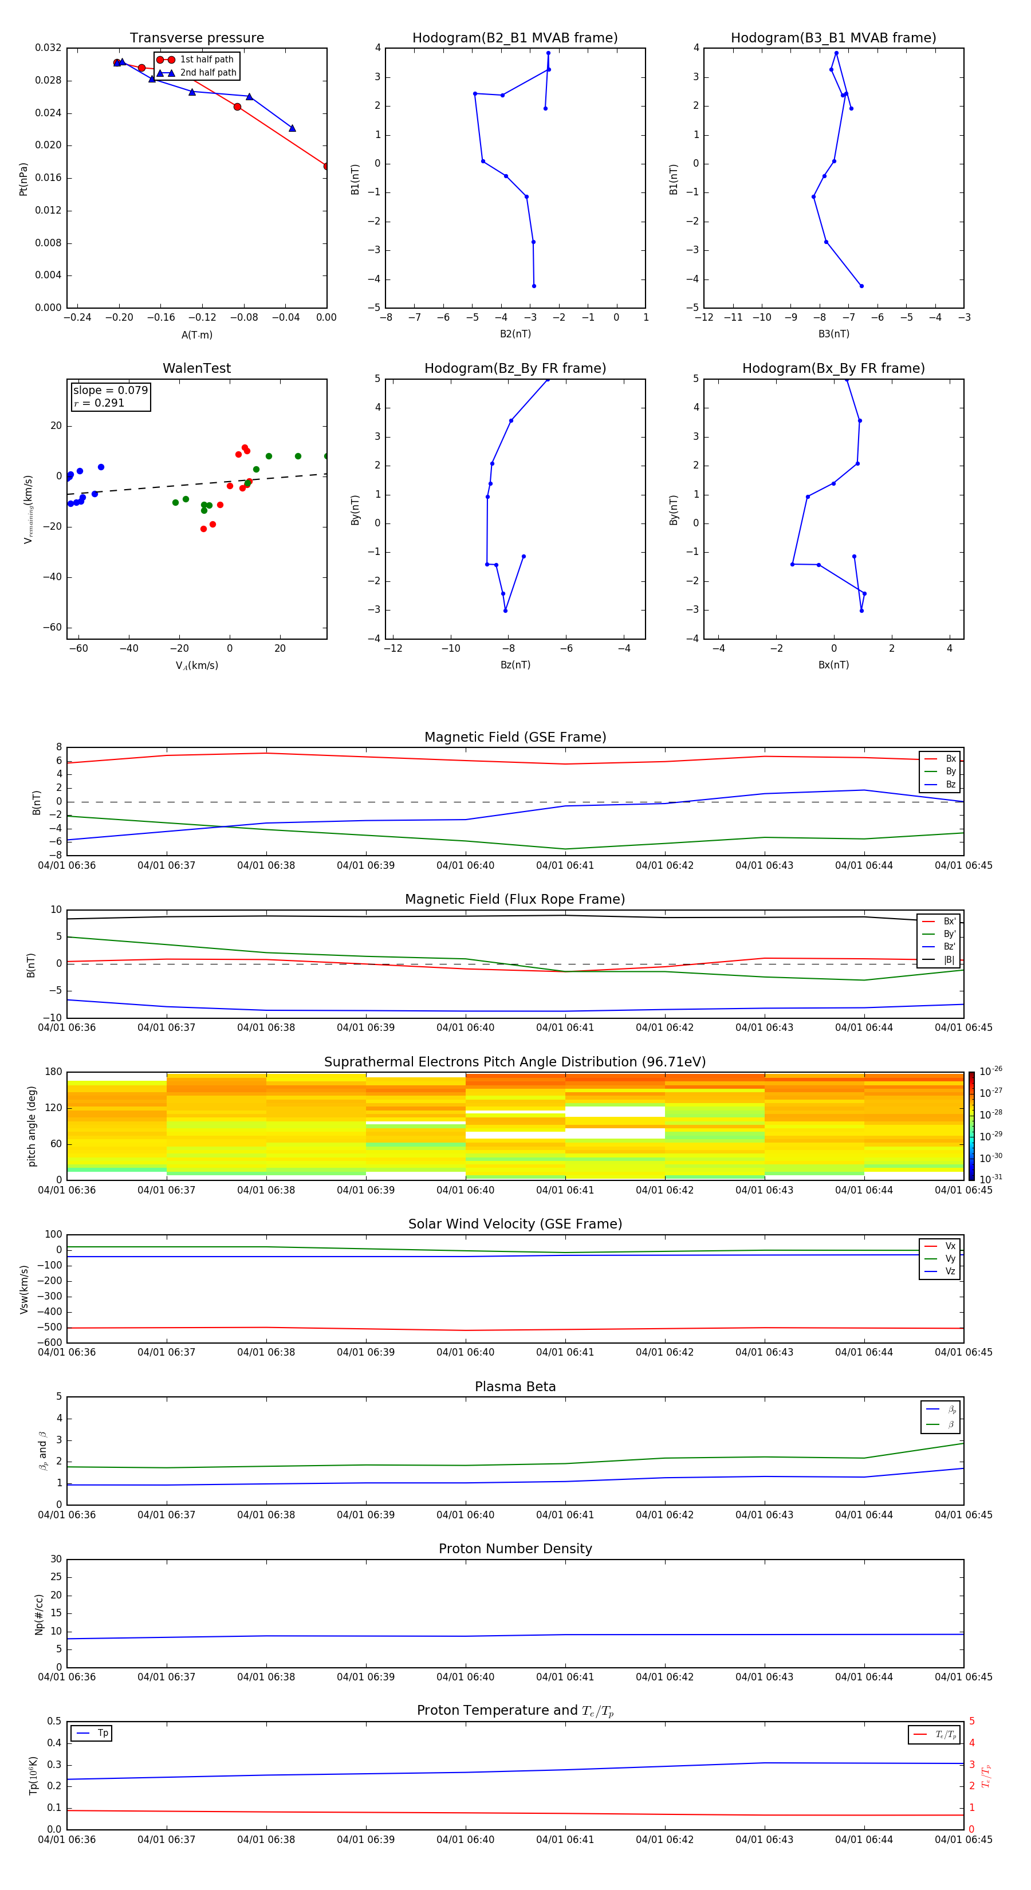Click the "10^-31" colorbar tick label
This screenshot has height=1890, width=1031.
991,1179
